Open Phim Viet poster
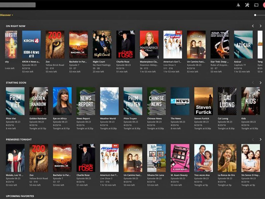The height and width of the screenshot is (199, 265). (15, 101)
